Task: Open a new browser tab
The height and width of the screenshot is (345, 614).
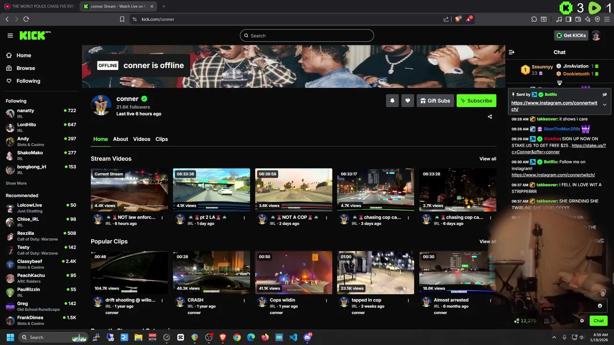Action: tap(163, 6)
